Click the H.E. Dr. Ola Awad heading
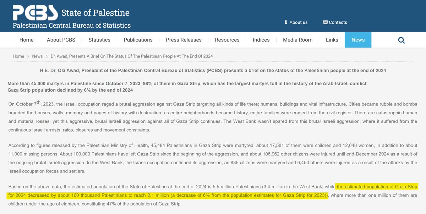426x214 pixels. point(213,70)
